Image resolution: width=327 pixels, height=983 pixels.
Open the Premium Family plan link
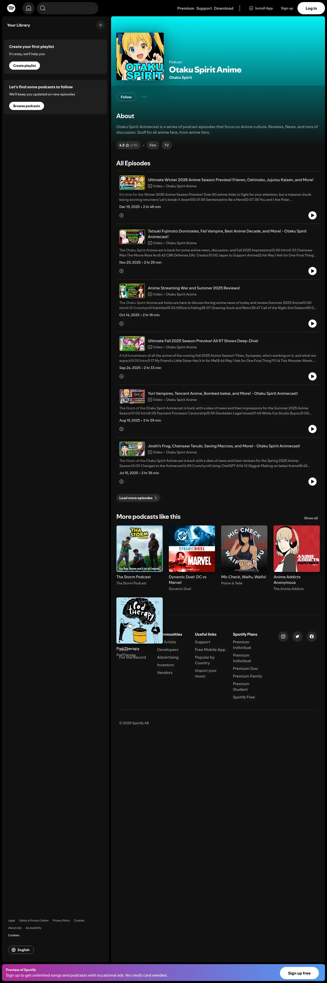click(x=248, y=676)
